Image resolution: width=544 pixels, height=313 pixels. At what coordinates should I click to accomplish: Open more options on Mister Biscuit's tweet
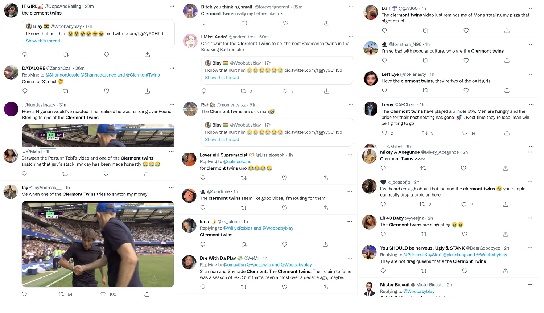[x=530, y=285]
